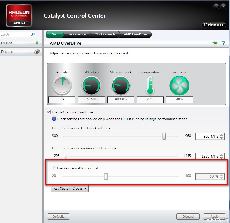Click the Presets box icon

point(37,52)
